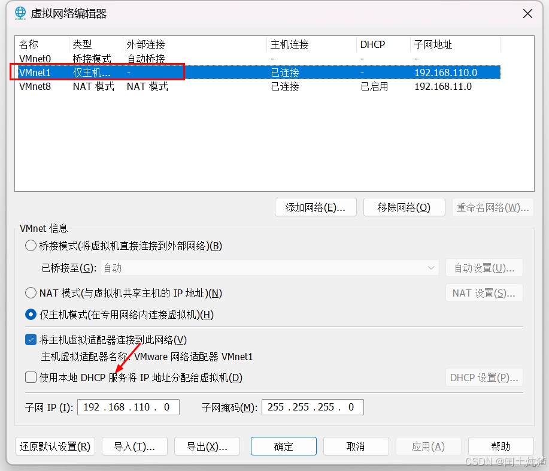Open 帮助 button
The image size is (549, 471).
[501, 446]
